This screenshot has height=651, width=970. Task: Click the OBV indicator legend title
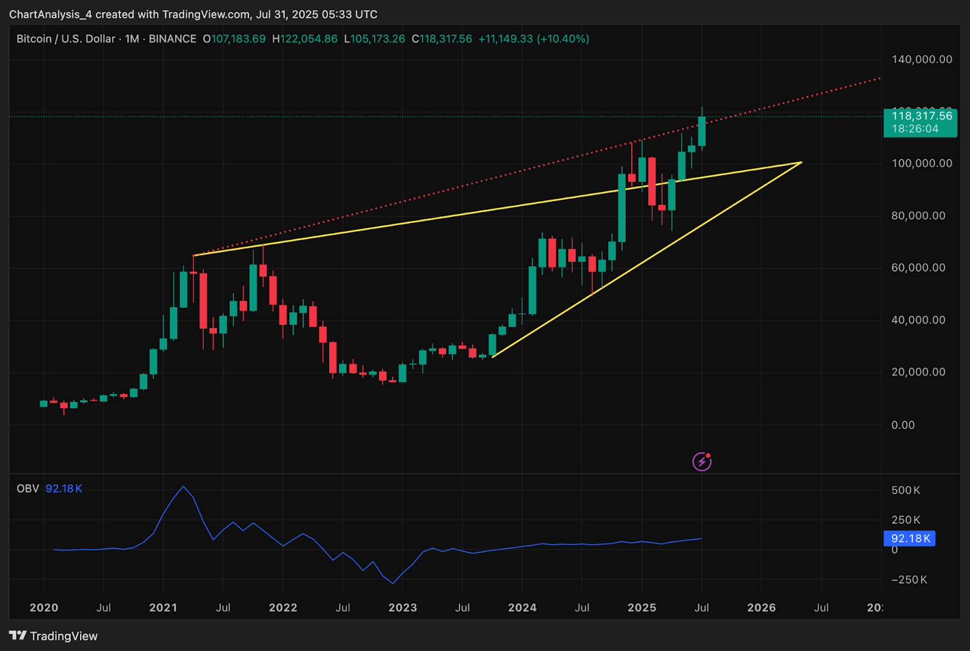28,489
